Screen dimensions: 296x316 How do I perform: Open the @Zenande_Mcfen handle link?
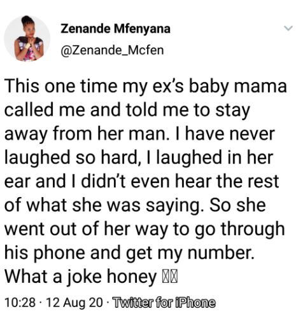pos(112,50)
